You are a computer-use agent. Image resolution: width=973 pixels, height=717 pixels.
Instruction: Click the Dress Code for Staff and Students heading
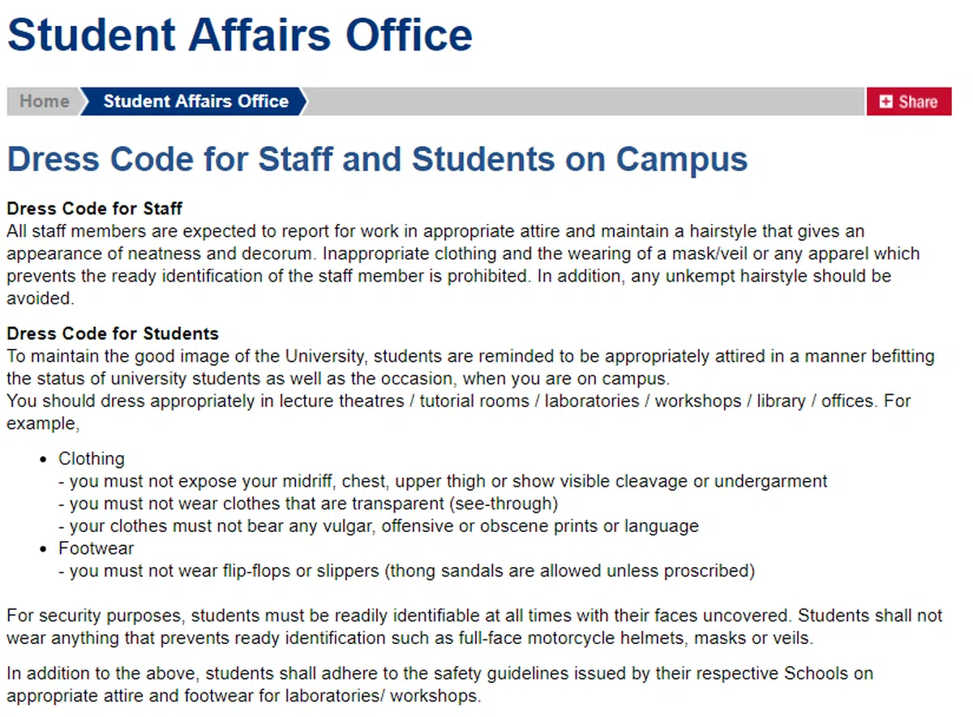tap(377, 160)
